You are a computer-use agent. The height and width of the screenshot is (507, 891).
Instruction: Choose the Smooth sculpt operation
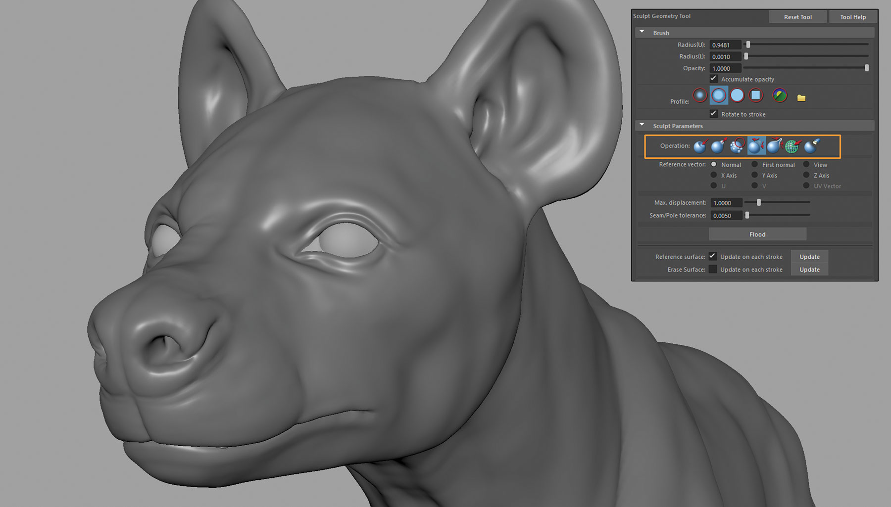[738, 146]
